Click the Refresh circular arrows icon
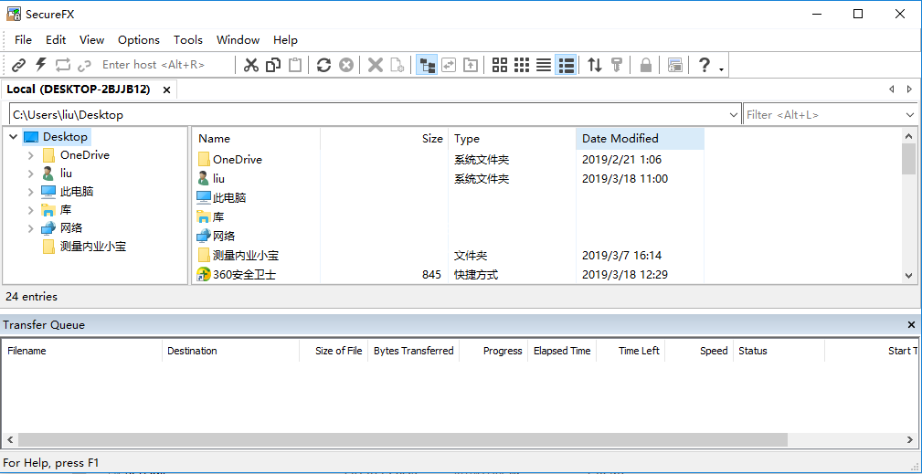The image size is (922, 474). point(324,65)
